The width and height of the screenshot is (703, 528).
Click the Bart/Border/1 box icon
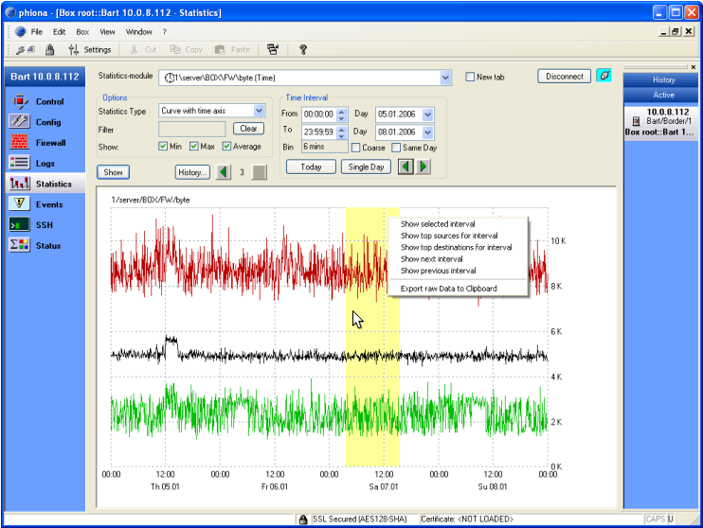[x=636, y=121]
